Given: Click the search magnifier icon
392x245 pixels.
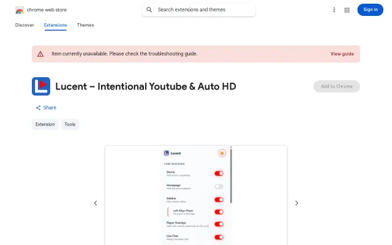Looking at the screenshot, I should coord(149,10).
